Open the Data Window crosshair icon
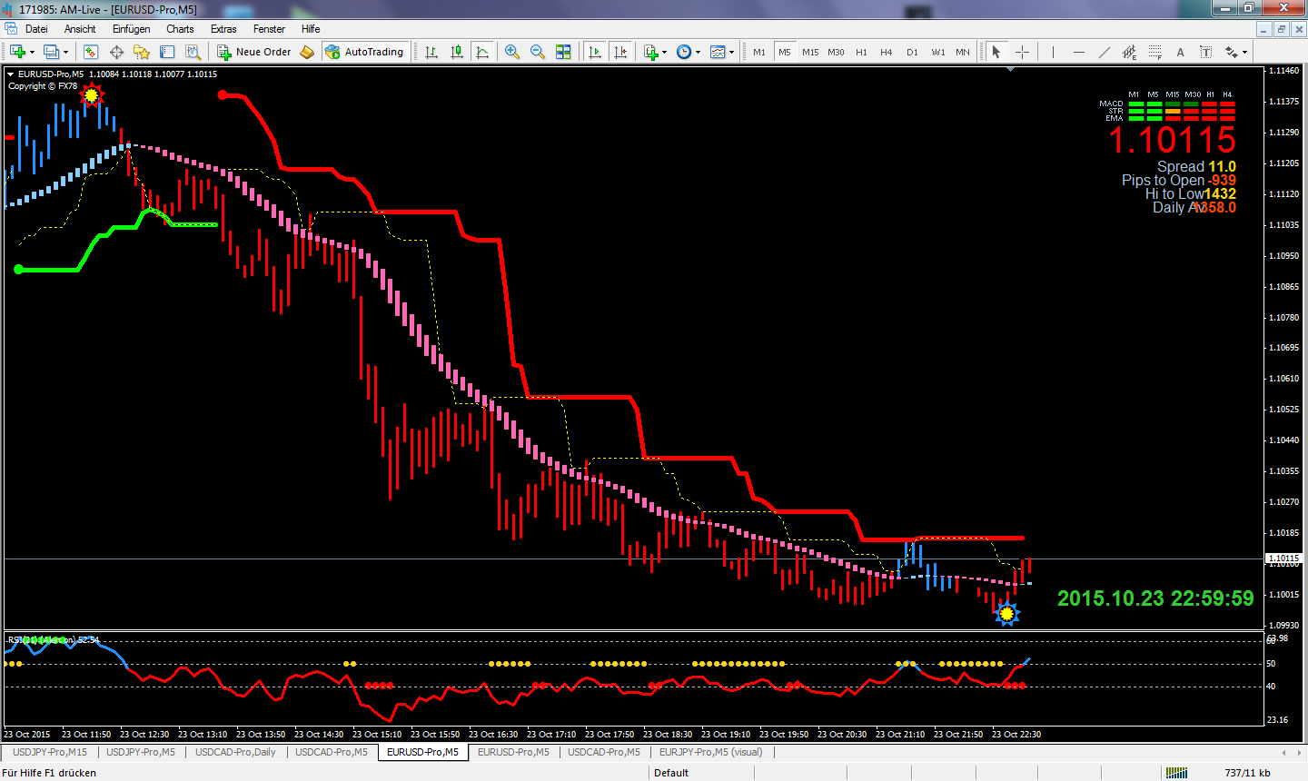 (x=116, y=52)
